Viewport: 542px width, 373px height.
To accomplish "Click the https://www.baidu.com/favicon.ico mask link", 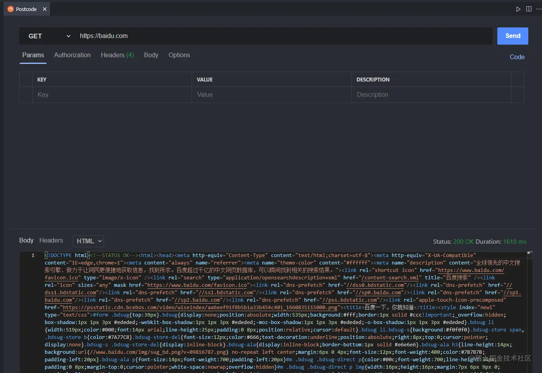I will [197, 285].
